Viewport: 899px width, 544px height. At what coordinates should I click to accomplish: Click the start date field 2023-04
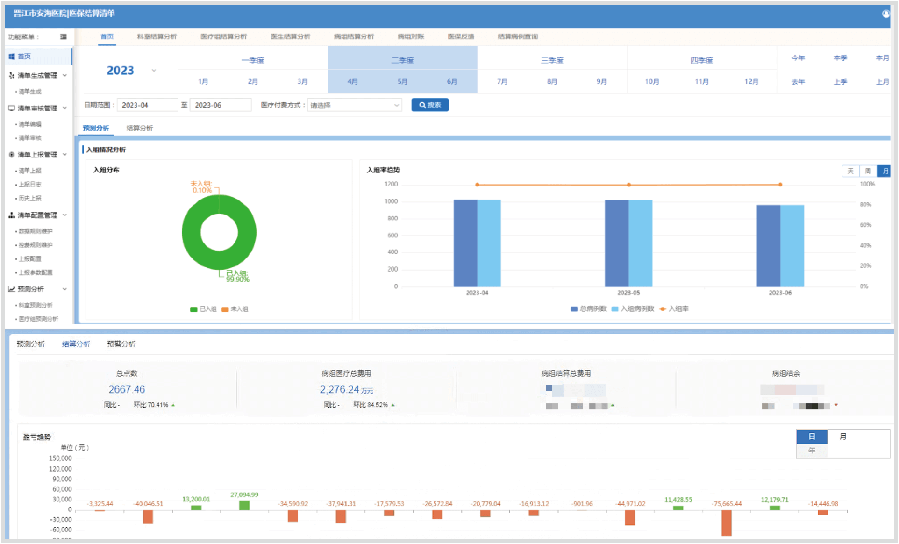click(148, 105)
